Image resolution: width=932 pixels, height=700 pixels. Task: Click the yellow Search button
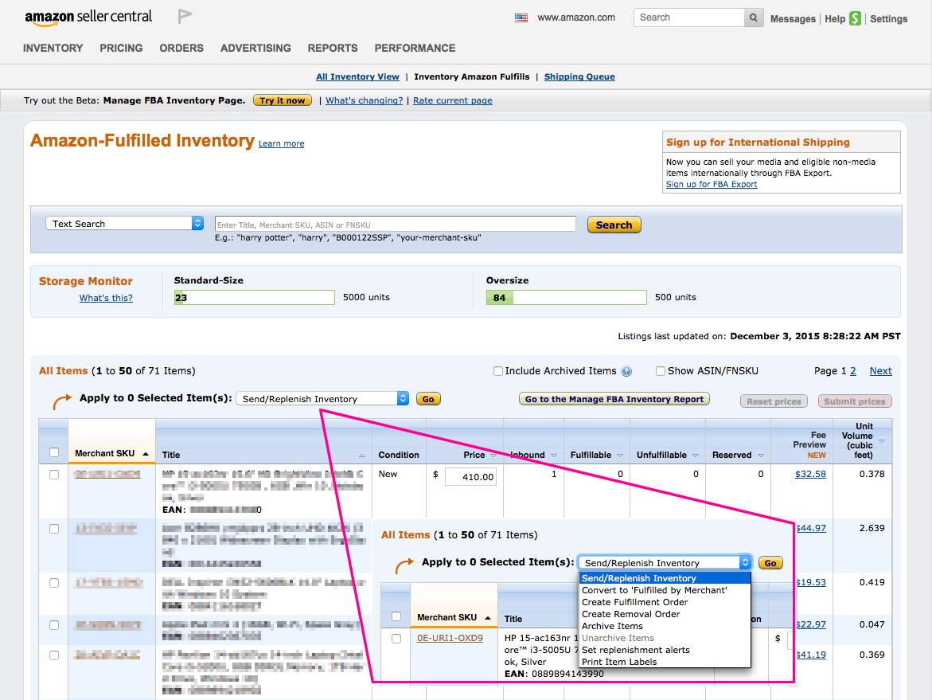614,225
